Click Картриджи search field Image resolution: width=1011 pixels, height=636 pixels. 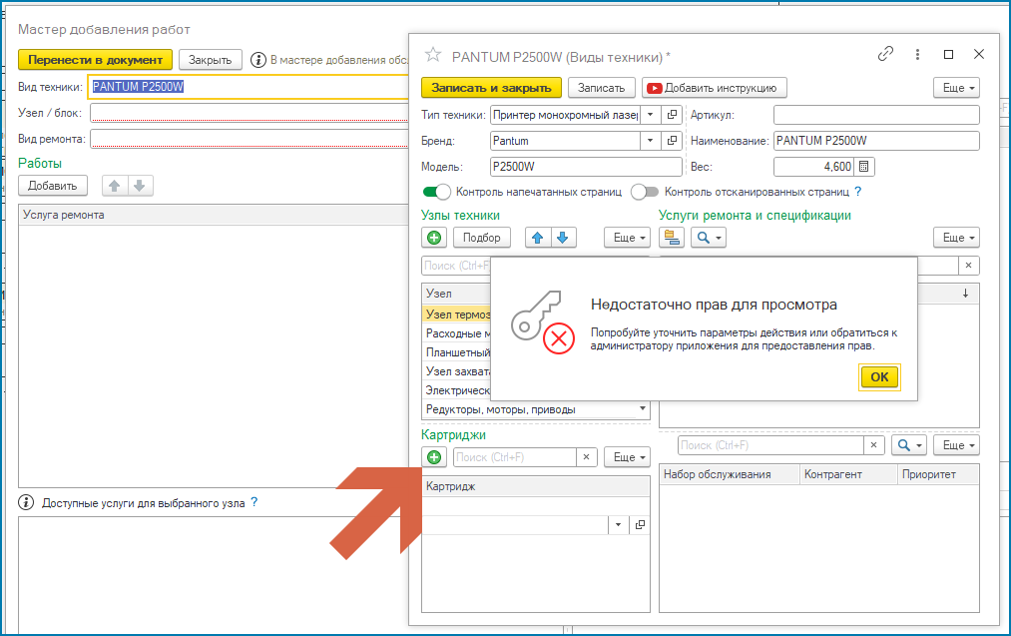515,457
